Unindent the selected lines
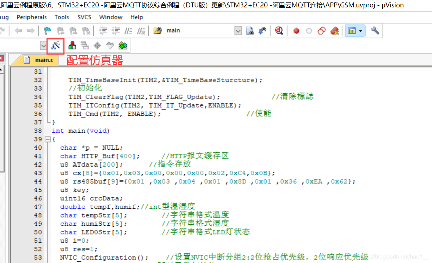 tap(116, 31)
